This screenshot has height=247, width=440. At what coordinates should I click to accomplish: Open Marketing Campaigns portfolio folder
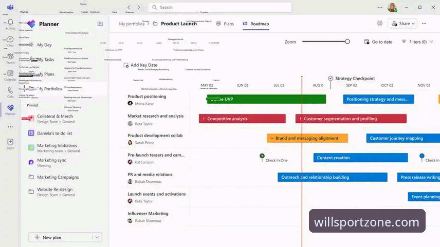coord(53,177)
